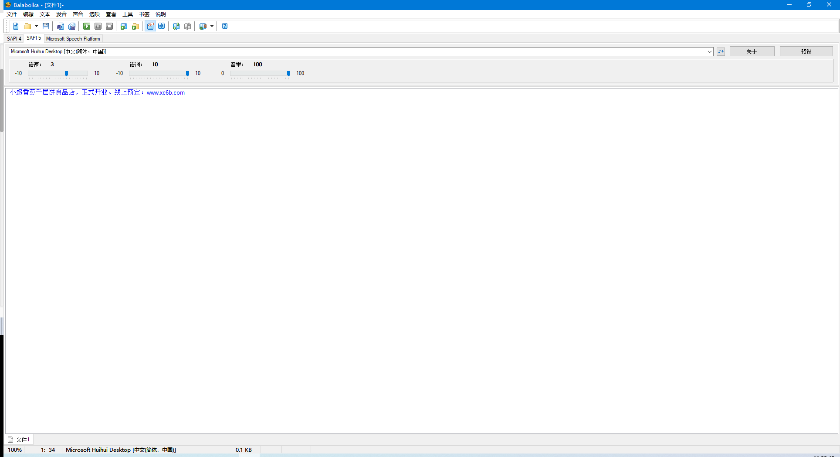Switch to the Microsoft Speech Platform tab

(73, 38)
